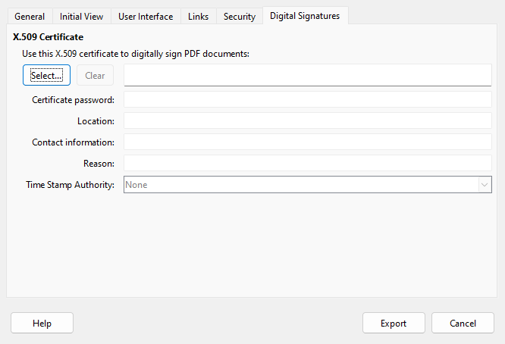Click the 'Reason:' label
505x344 pixels.
[99, 164]
